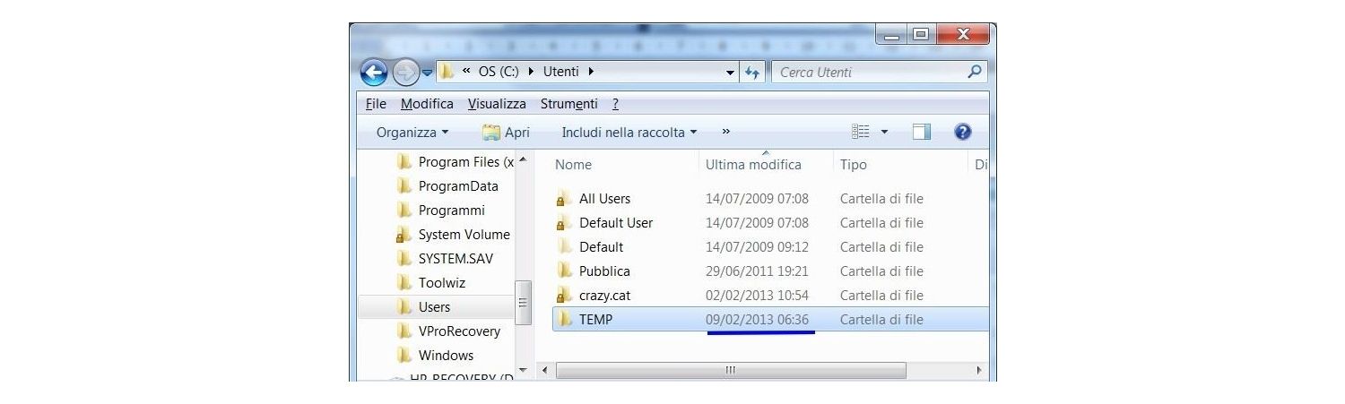1345x404 pixels.
Task: Click the Help question mark icon
Action: click(963, 133)
